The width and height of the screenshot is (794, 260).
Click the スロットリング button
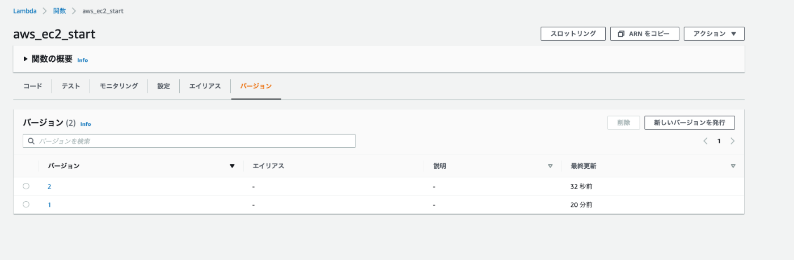pyautogui.click(x=573, y=34)
